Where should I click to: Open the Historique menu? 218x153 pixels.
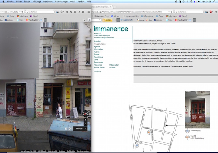click(x=48, y=2)
